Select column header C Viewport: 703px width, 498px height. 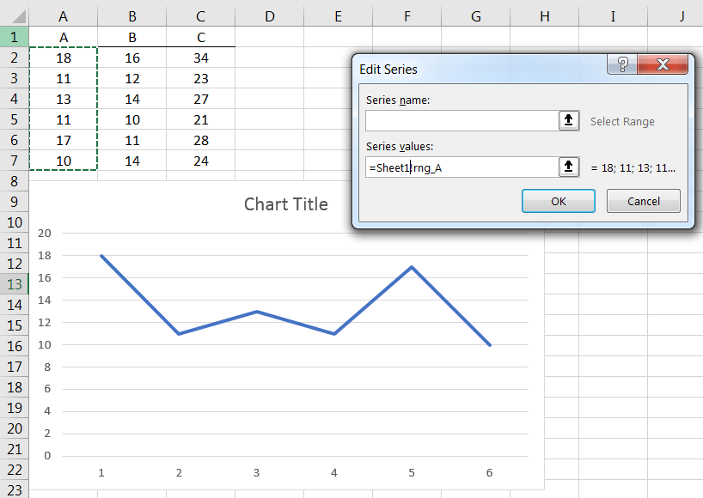click(200, 16)
